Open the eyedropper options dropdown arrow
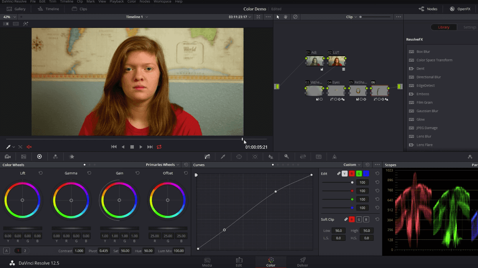Viewport: 478px width, 268px height. pos(14,147)
